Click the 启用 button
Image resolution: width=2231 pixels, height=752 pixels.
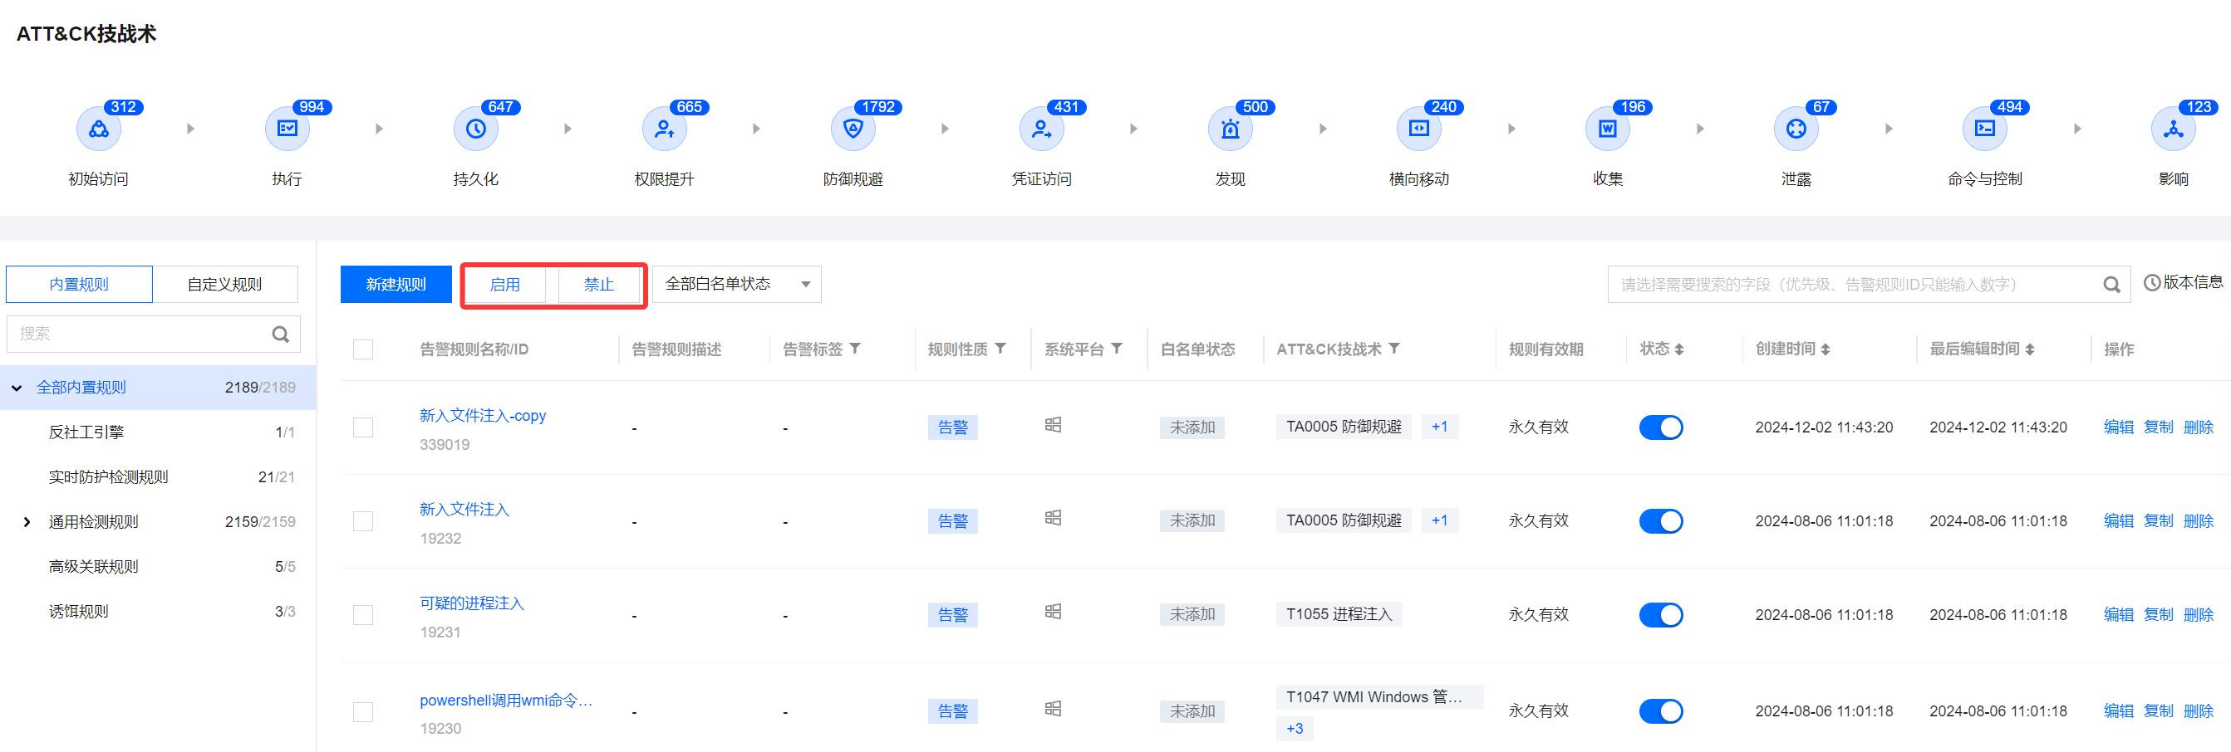coord(505,285)
